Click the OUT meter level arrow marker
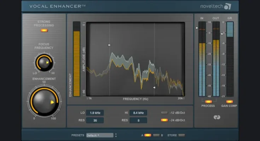Image resolution: width=260 pixels, height=141 pixels. [x=221, y=34]
